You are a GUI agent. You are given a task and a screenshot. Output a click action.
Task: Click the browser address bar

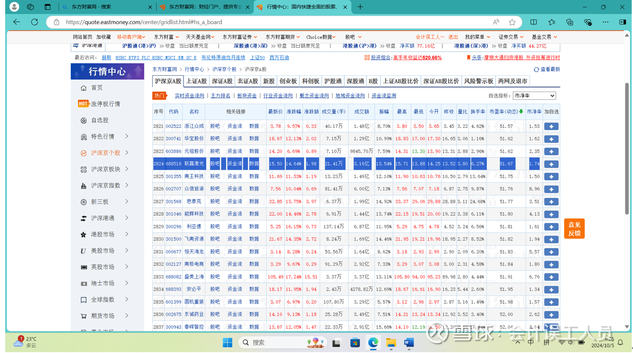coord(276,22)
